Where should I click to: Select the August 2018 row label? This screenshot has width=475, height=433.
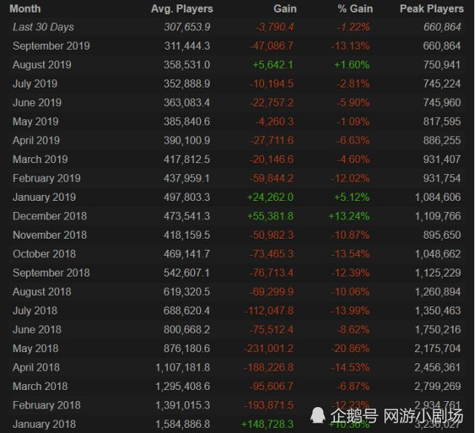coord(41,292)
